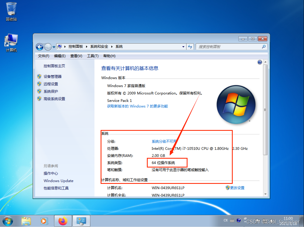Open 远程设置 from sidebar
The height and width of the screenshot is (227, 304).
(x=51, y=84)
